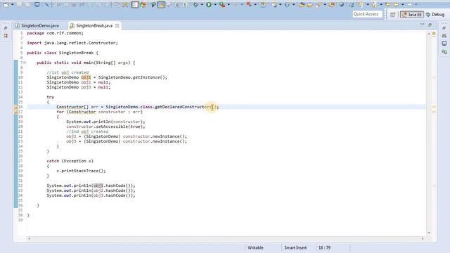Click the External Tools red toolbox icon

coord(249,5)
